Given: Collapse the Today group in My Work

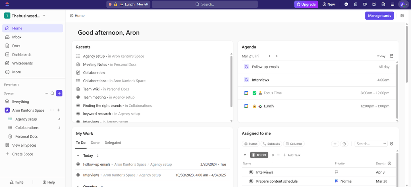Looking at the screenshot, I should click(78, 156).
